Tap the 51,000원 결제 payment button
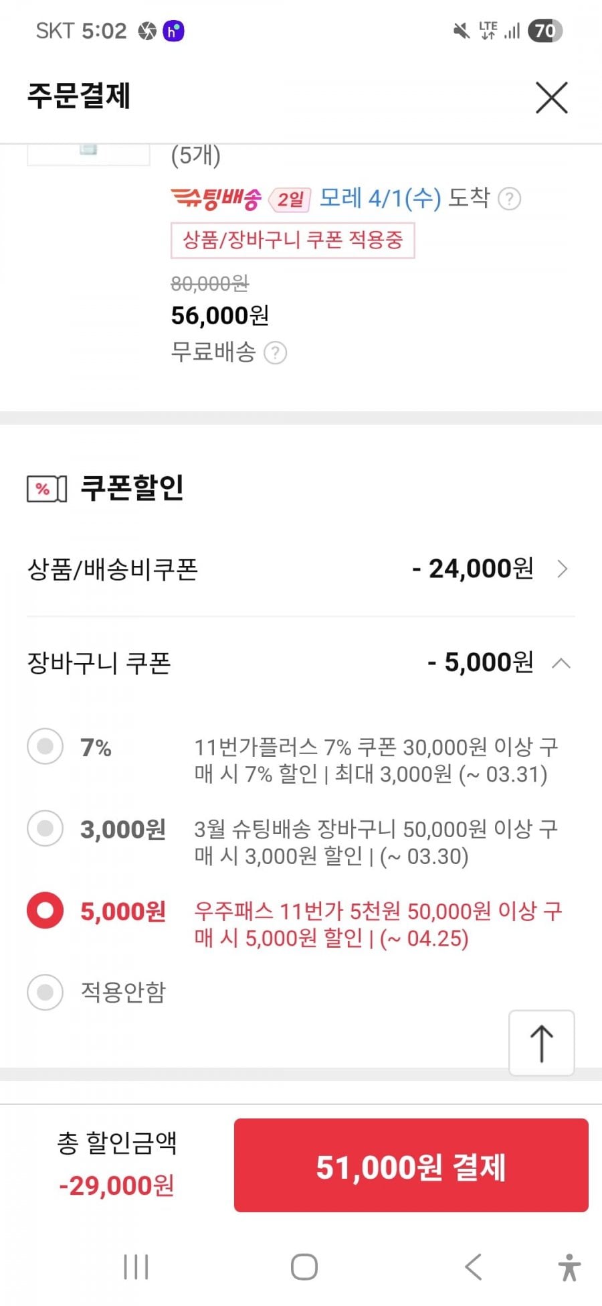The width and height of the screenshot is (602, 1306). pos(411,1166)
